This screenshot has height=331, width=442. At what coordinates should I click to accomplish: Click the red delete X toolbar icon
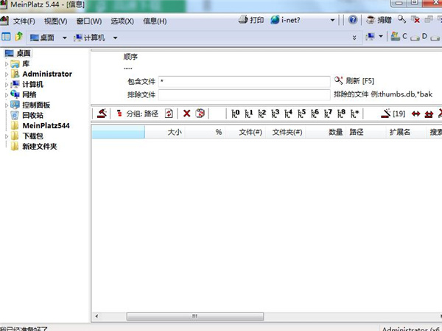(187, 114)
